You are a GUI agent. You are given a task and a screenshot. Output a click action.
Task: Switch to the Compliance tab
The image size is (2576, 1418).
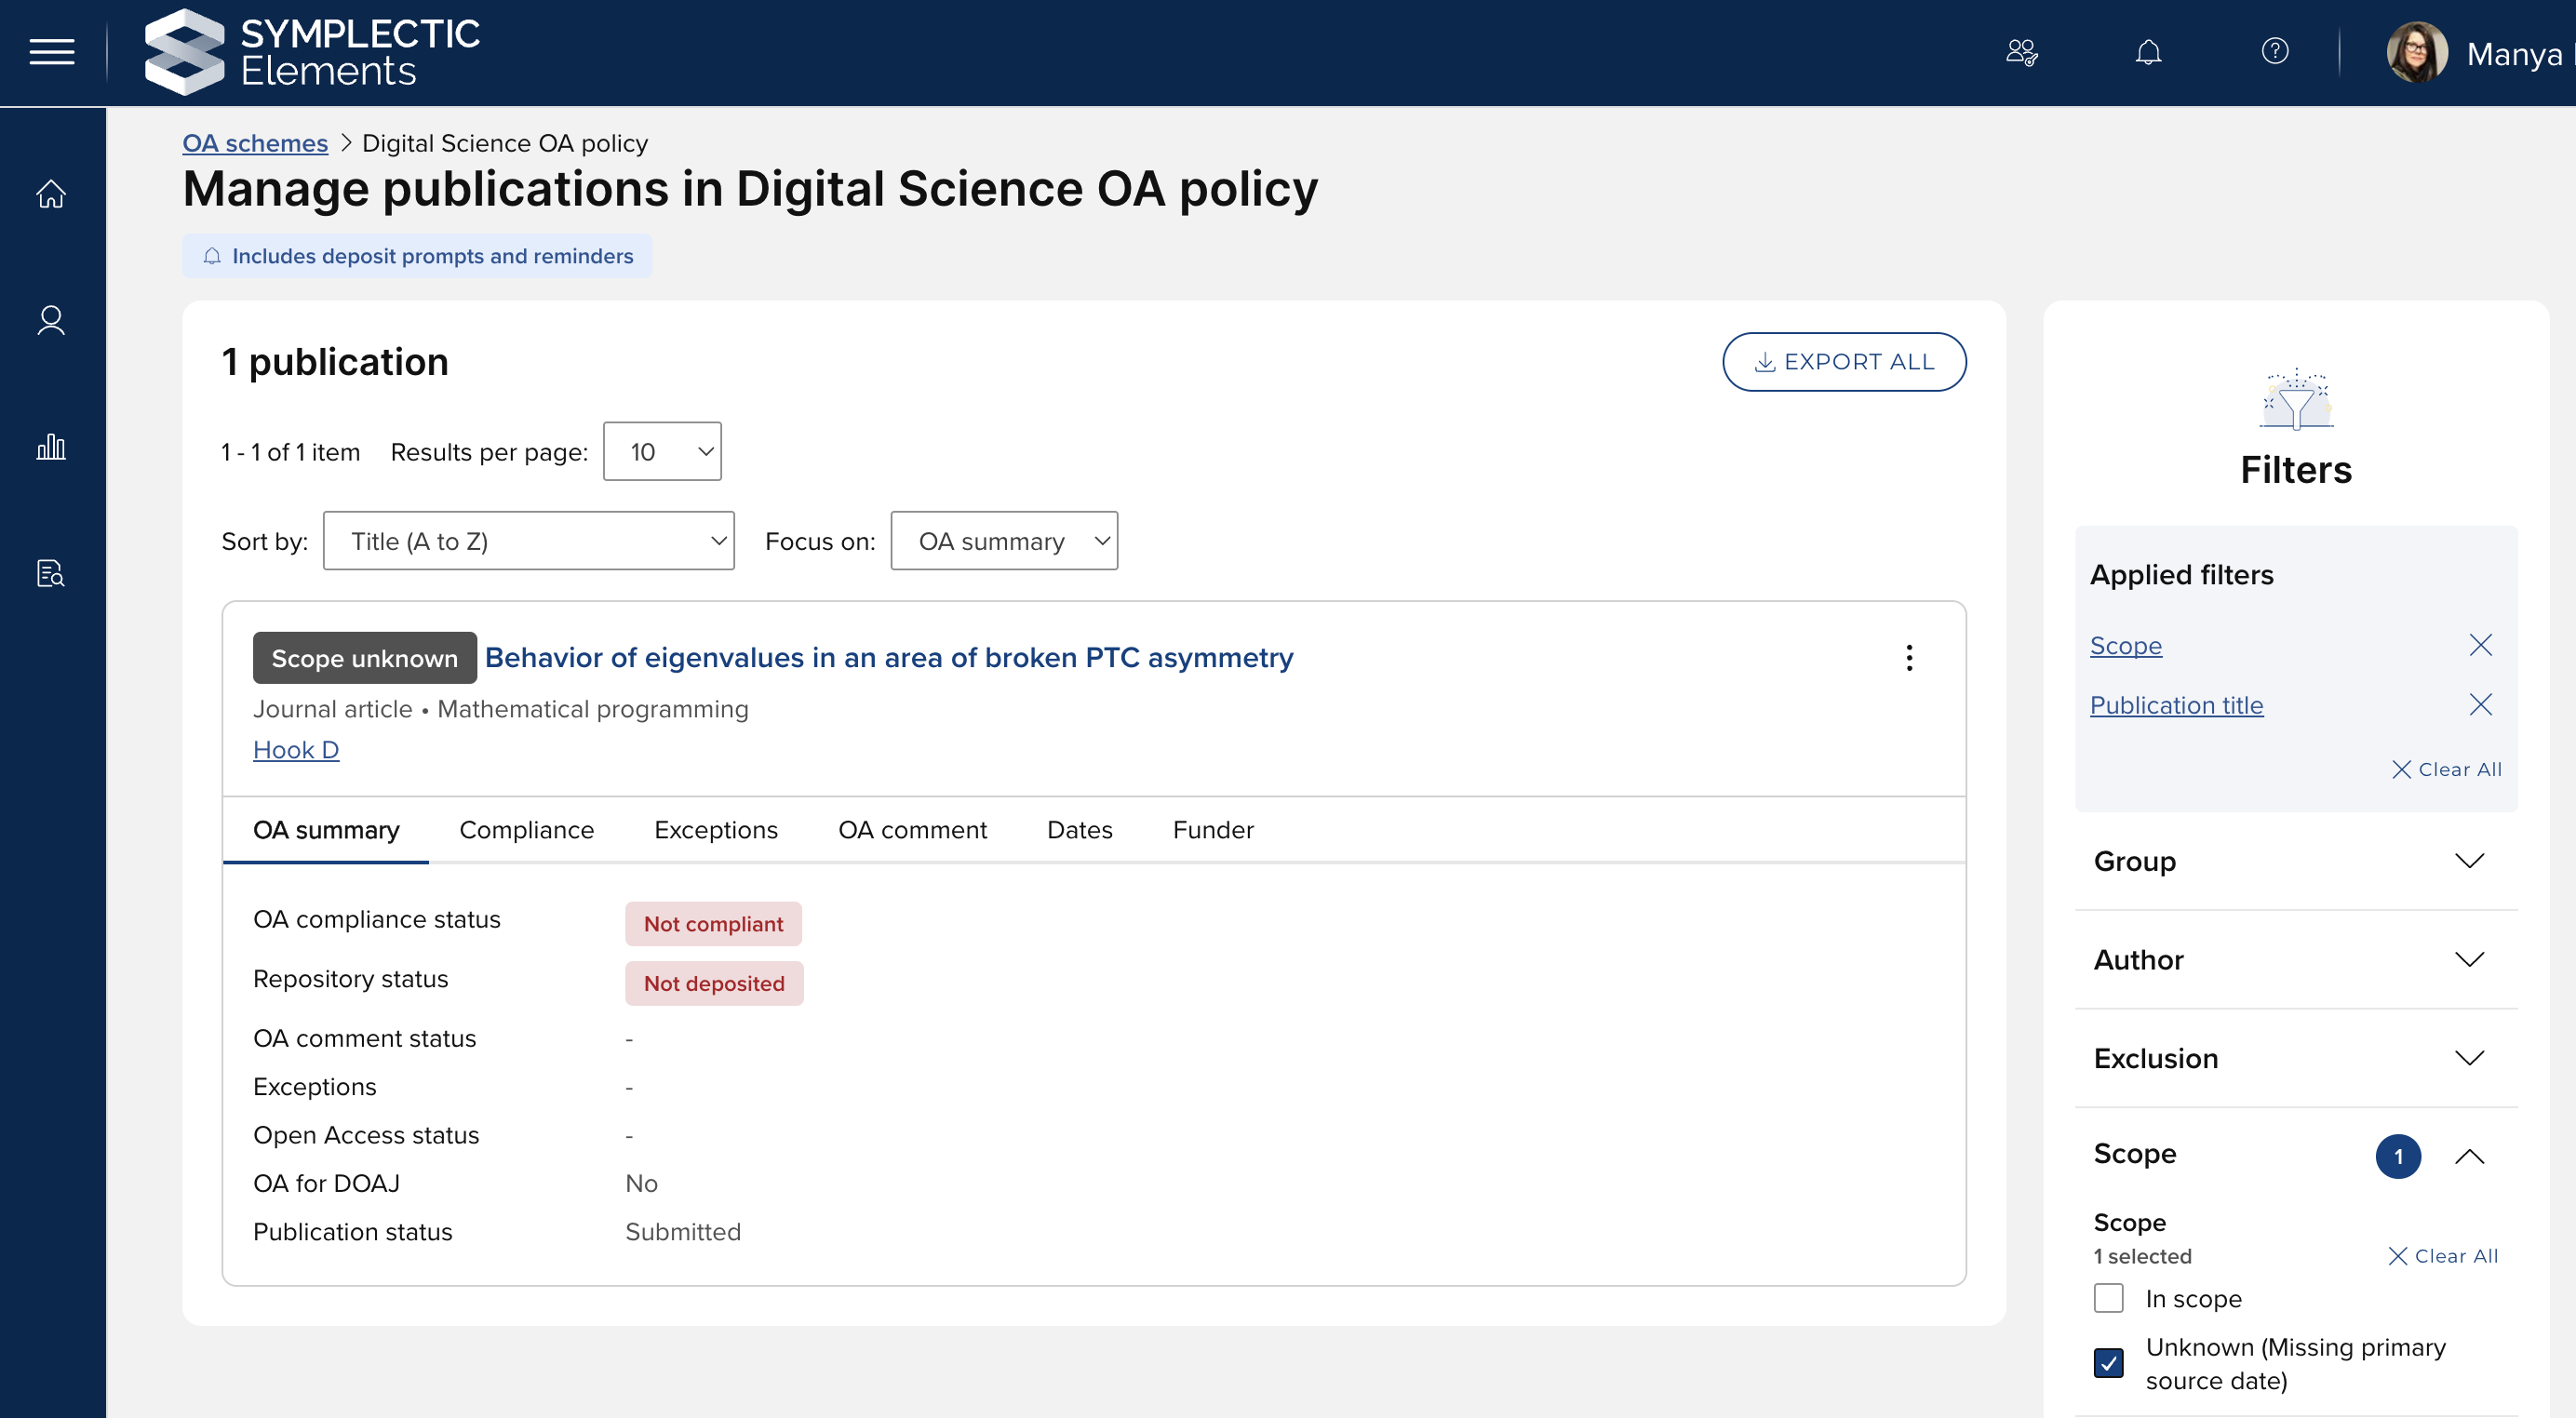coord(526,830)
